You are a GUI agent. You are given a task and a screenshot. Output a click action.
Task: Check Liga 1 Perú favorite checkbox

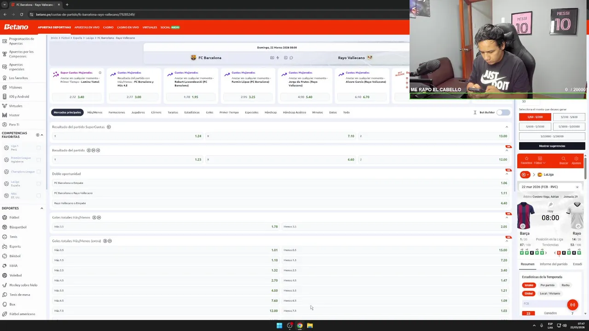[39, 148]
